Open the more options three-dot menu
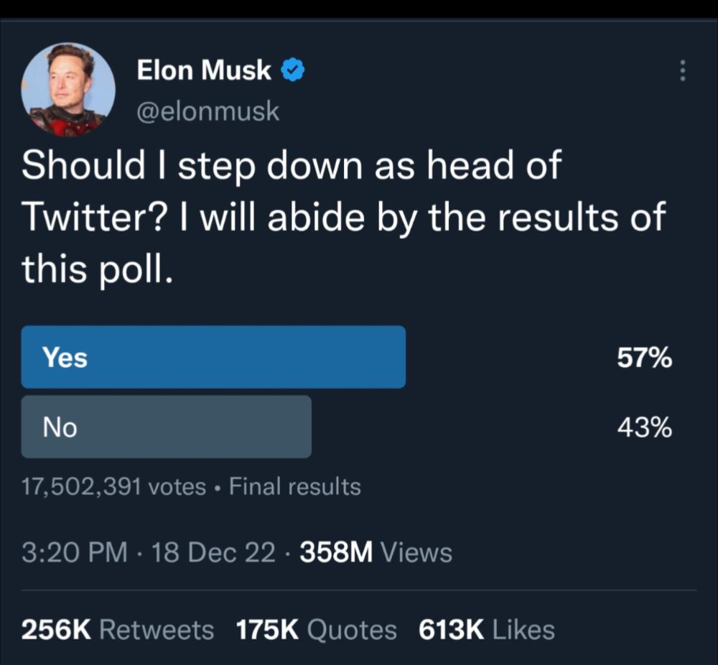Image resolution: width=718 pixels, height=665 pixels. [x=682, y=70]
